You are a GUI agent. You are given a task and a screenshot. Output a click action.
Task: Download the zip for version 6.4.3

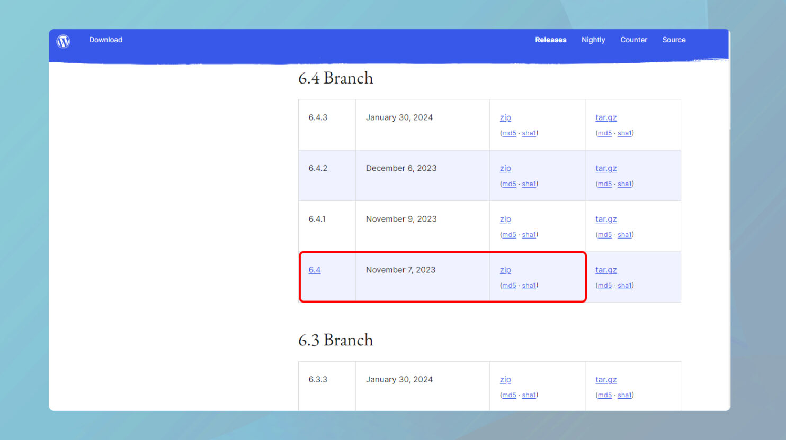pyautogui.click(x=505, y=117)
